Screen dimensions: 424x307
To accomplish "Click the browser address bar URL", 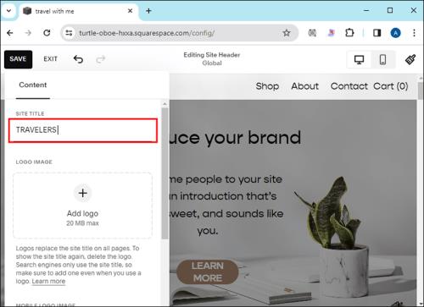I will 147,33.
